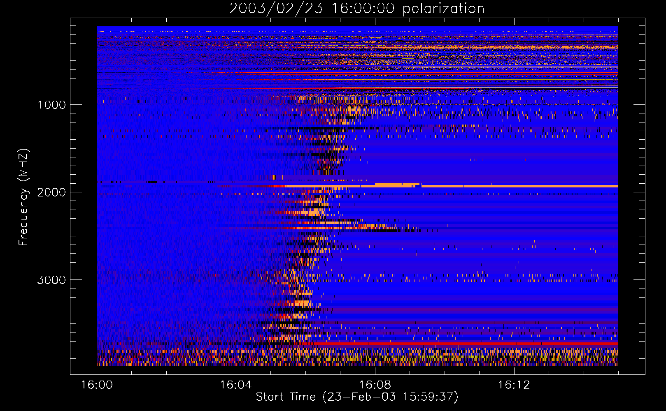666x411 pixels.
Task: Click the plot title '2003/02/23 16:00:00 polarization'
Action: point(357,9)
